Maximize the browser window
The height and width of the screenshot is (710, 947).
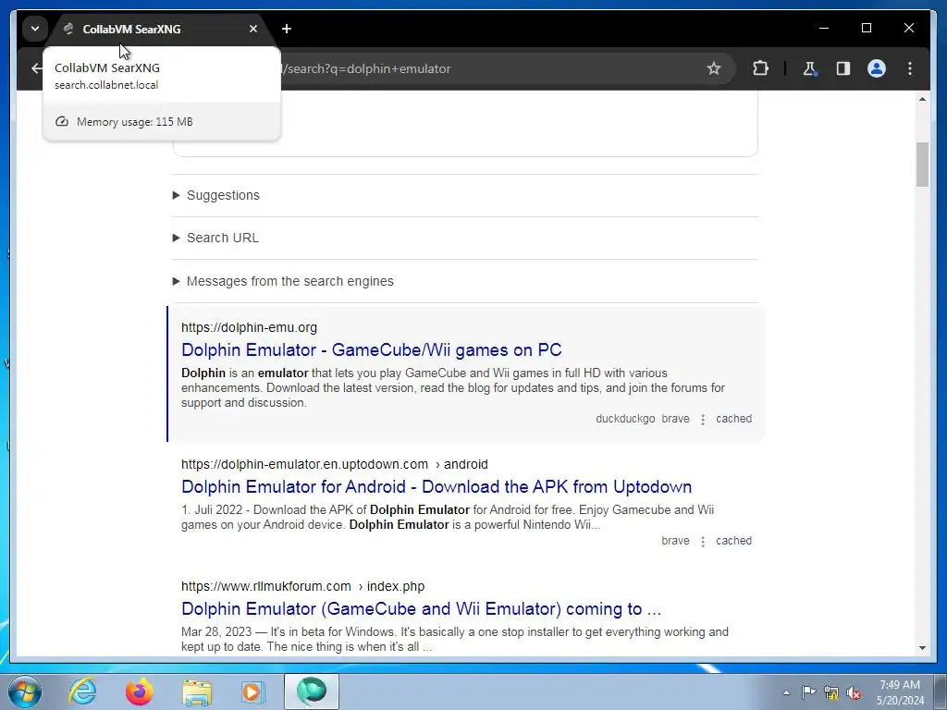pyautogui.click(x=866, y=28)
